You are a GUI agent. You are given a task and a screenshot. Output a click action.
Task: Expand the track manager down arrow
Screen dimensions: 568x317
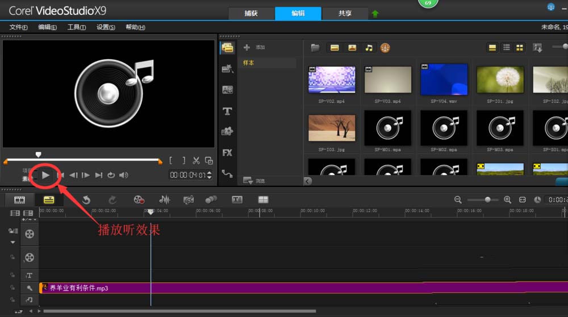[12, 242]
